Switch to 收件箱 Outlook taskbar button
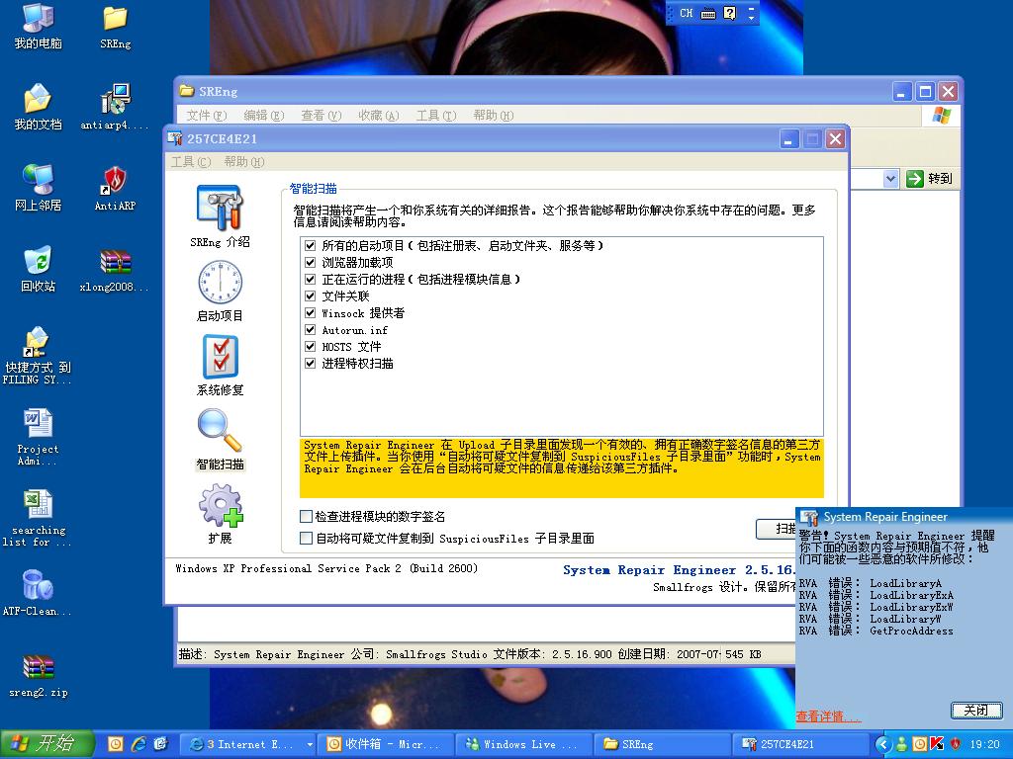1013x759 pixels. (385, 744)
